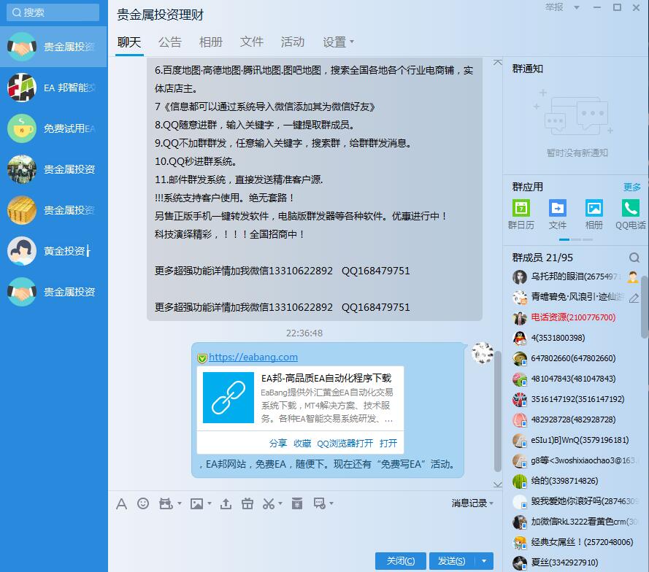Open the emoji picker
This screenshot has width=649, height=572.
(x=143, y=503)
